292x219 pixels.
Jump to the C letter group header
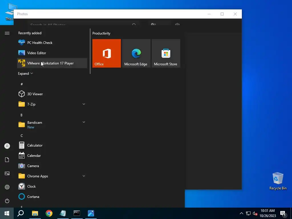(22, 135)
